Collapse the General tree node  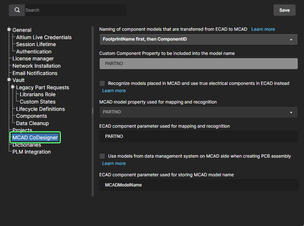(x=9, y=30)
